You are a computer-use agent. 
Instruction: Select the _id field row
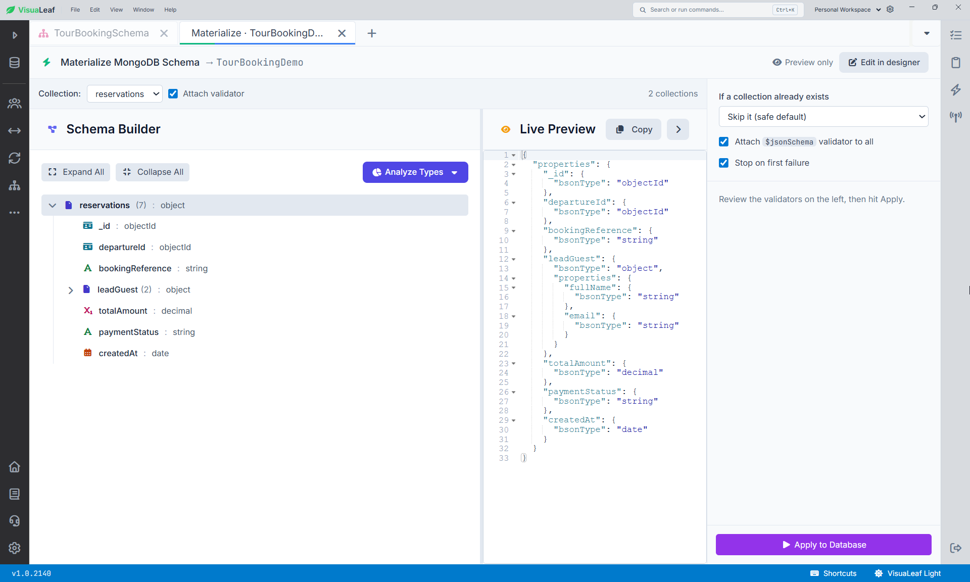click(x=255, y=226)
